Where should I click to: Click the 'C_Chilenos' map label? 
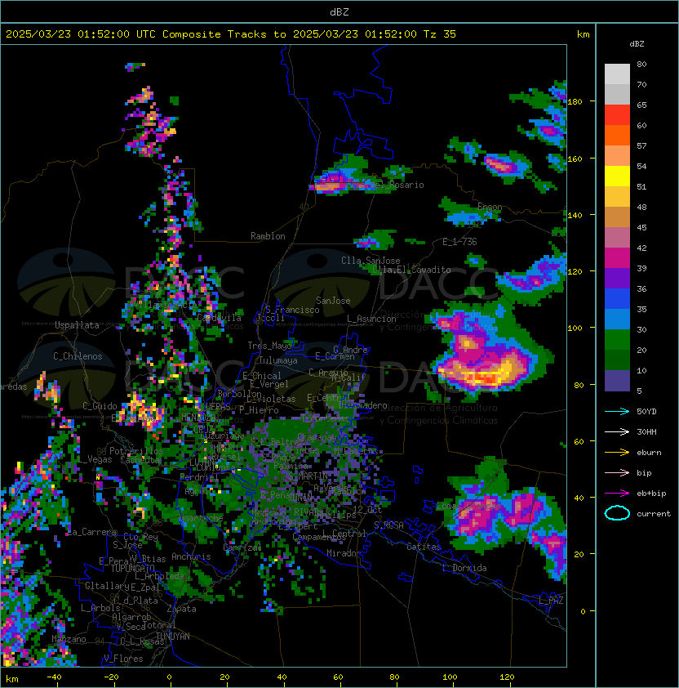(78, 356)
